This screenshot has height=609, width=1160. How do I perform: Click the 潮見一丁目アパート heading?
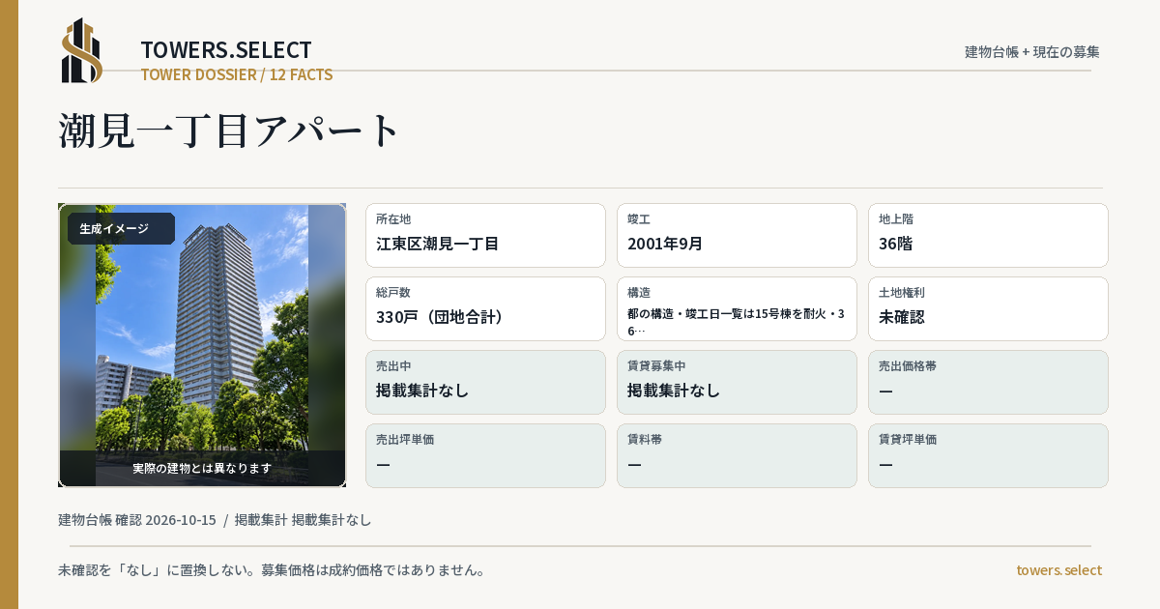pyautogui.click(x=229, y=130)
